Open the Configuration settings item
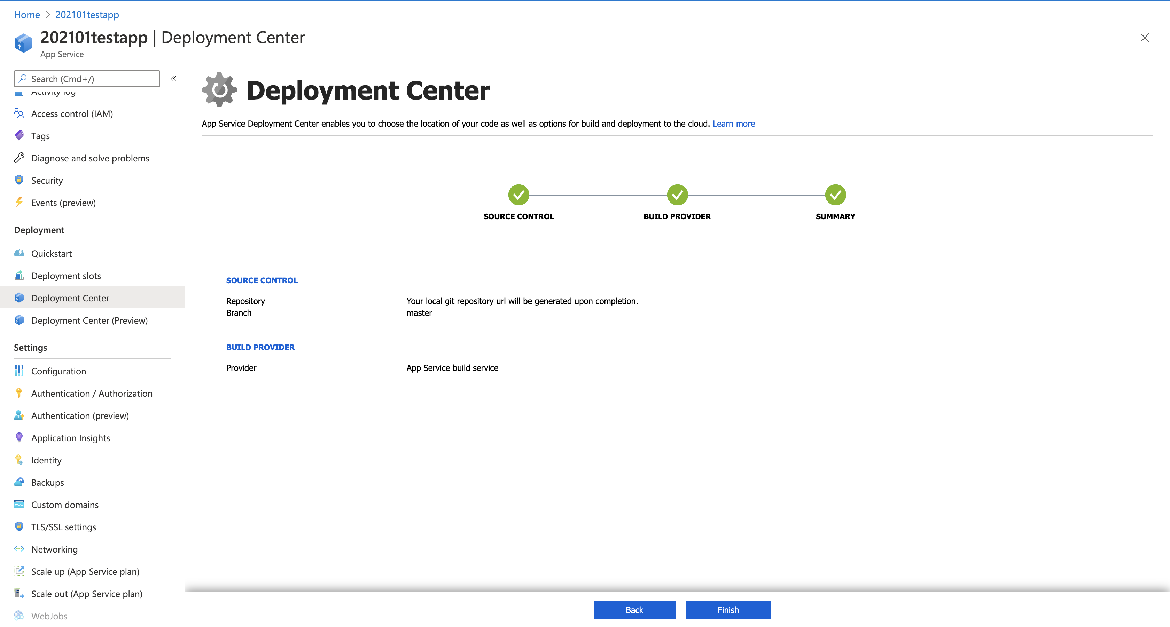 click(58, 371)
